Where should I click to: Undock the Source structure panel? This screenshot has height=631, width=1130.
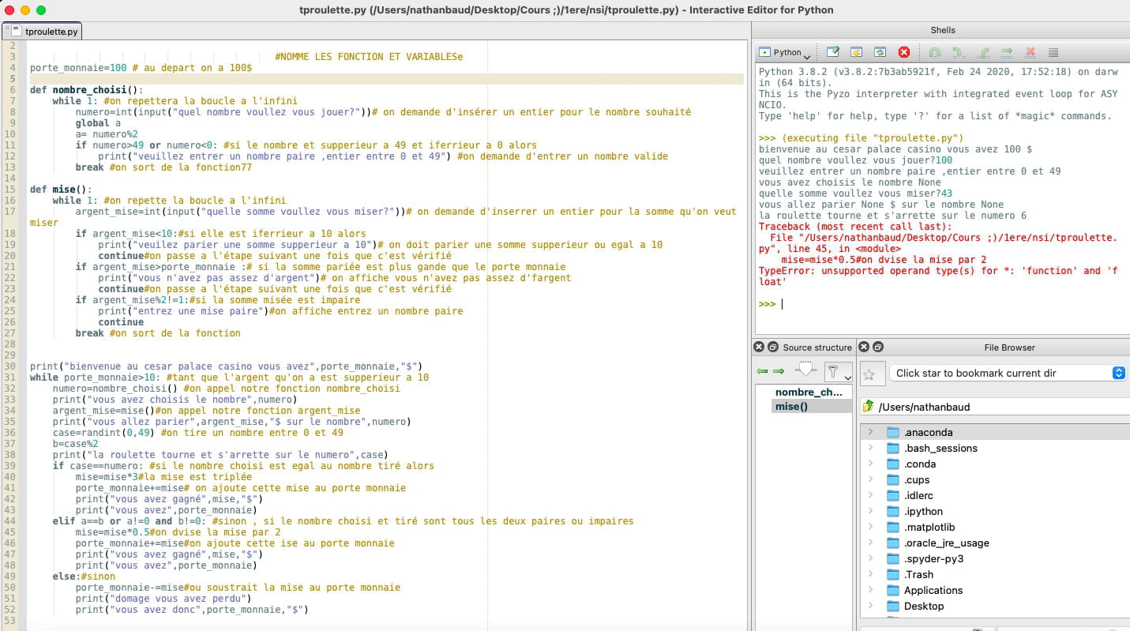772,347
